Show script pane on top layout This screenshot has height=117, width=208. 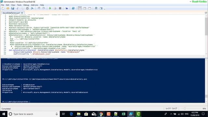click(80, 8)
